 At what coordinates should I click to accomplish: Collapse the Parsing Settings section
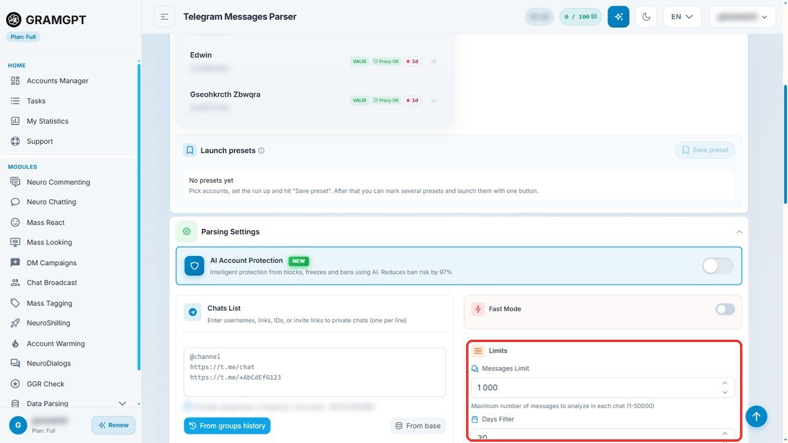[739, 232]
